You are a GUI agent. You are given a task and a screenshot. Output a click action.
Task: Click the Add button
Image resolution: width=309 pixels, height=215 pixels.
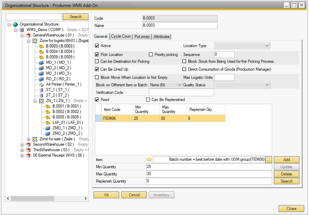click(x=286, y=160)
